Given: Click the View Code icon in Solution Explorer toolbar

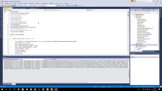Looking at the screenshot, I should click(152, 10).
